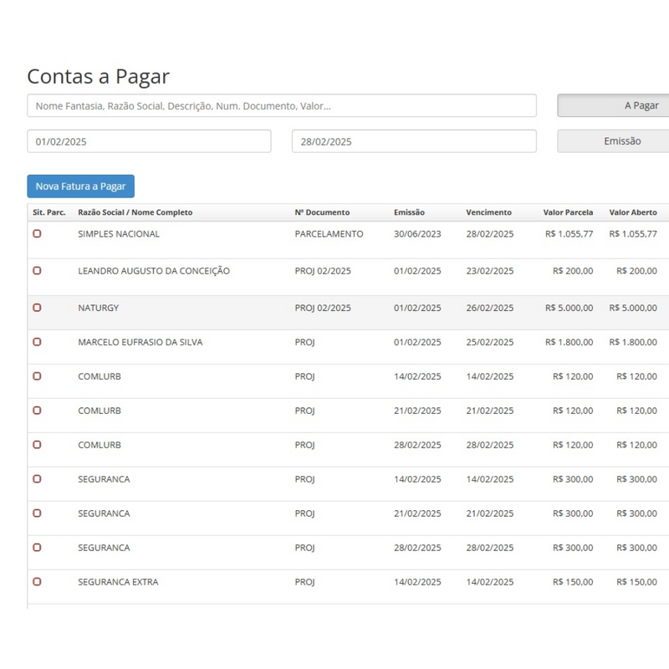Screen dimensions: 669x669
Task: Click status icon beside LEANDRO AUGUSTO DA CONCEIÇÃO
Action: 37,271
